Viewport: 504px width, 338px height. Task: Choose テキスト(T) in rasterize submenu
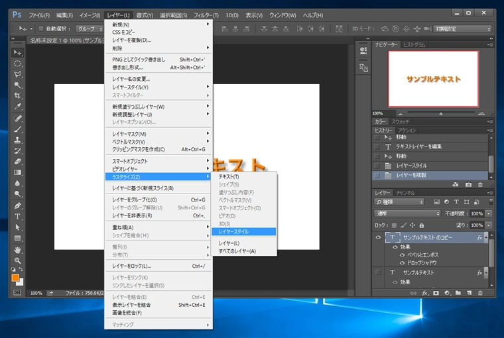tap(243, 177)
